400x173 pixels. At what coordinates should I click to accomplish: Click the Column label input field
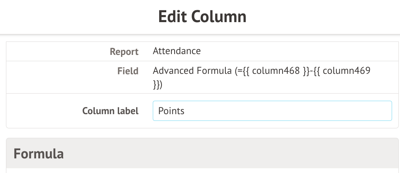(x=272, y=111)
